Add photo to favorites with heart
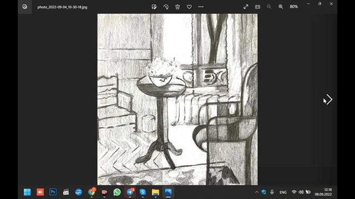The height and width of the screenshot is (199, 355). tap(189, 7)
